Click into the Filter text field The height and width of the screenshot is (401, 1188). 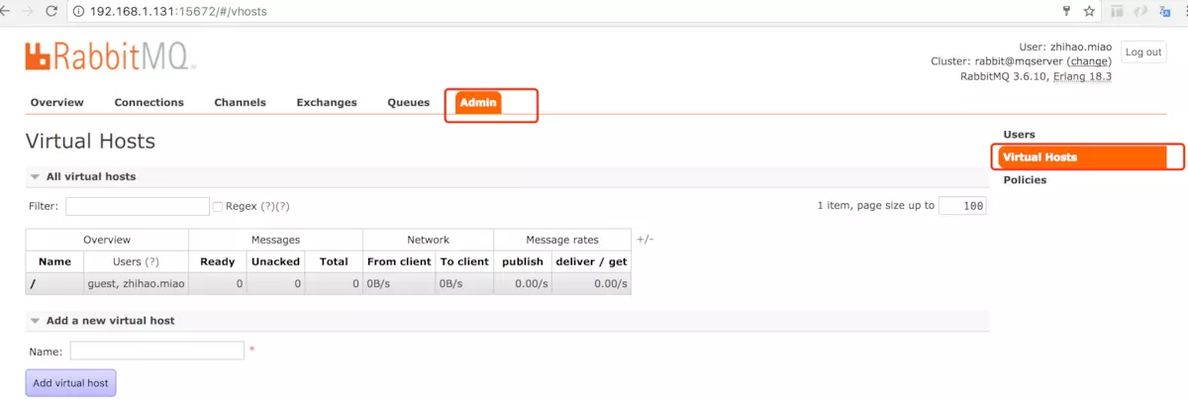138,206
